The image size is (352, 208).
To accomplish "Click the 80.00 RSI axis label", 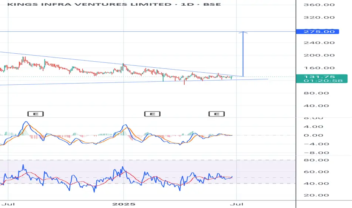I will coord(316,160).
